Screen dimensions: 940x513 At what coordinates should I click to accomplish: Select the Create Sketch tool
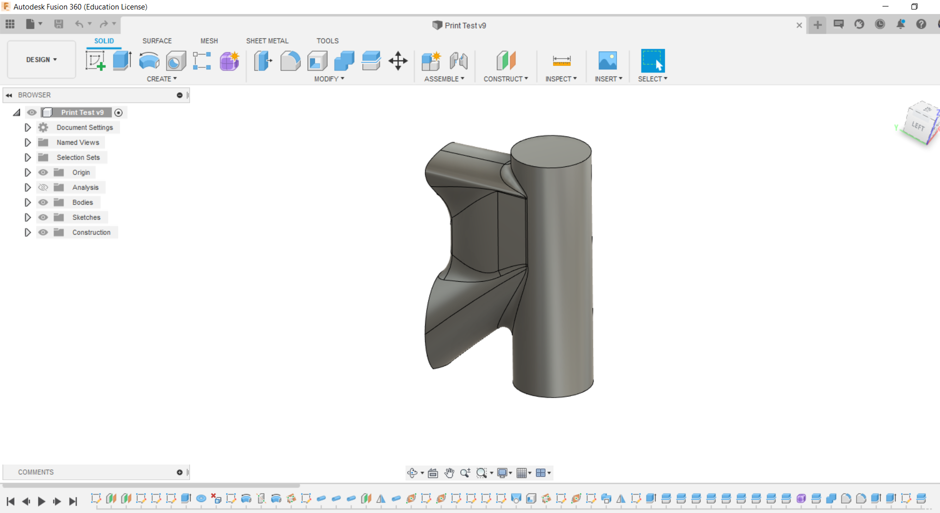pyautogui.click(x=95, y=61)
